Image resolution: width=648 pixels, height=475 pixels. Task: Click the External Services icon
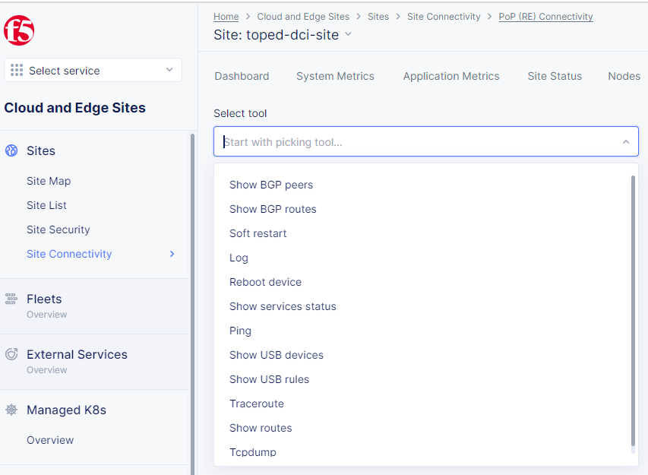(11, 354)
